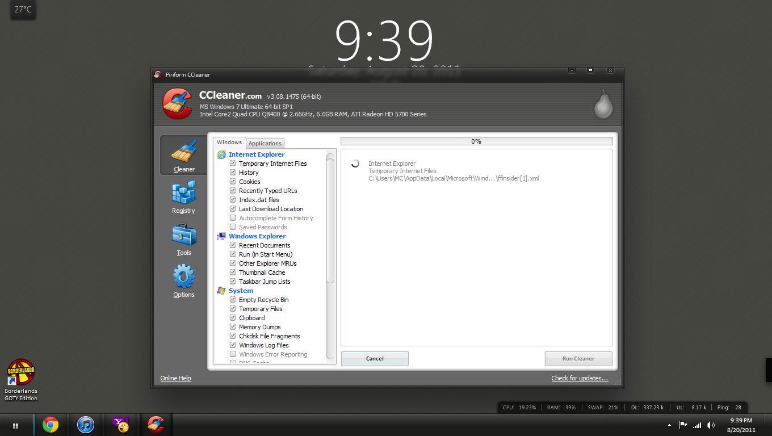Open the Windows Start button

pyautogui.click(x=16, y=425)
